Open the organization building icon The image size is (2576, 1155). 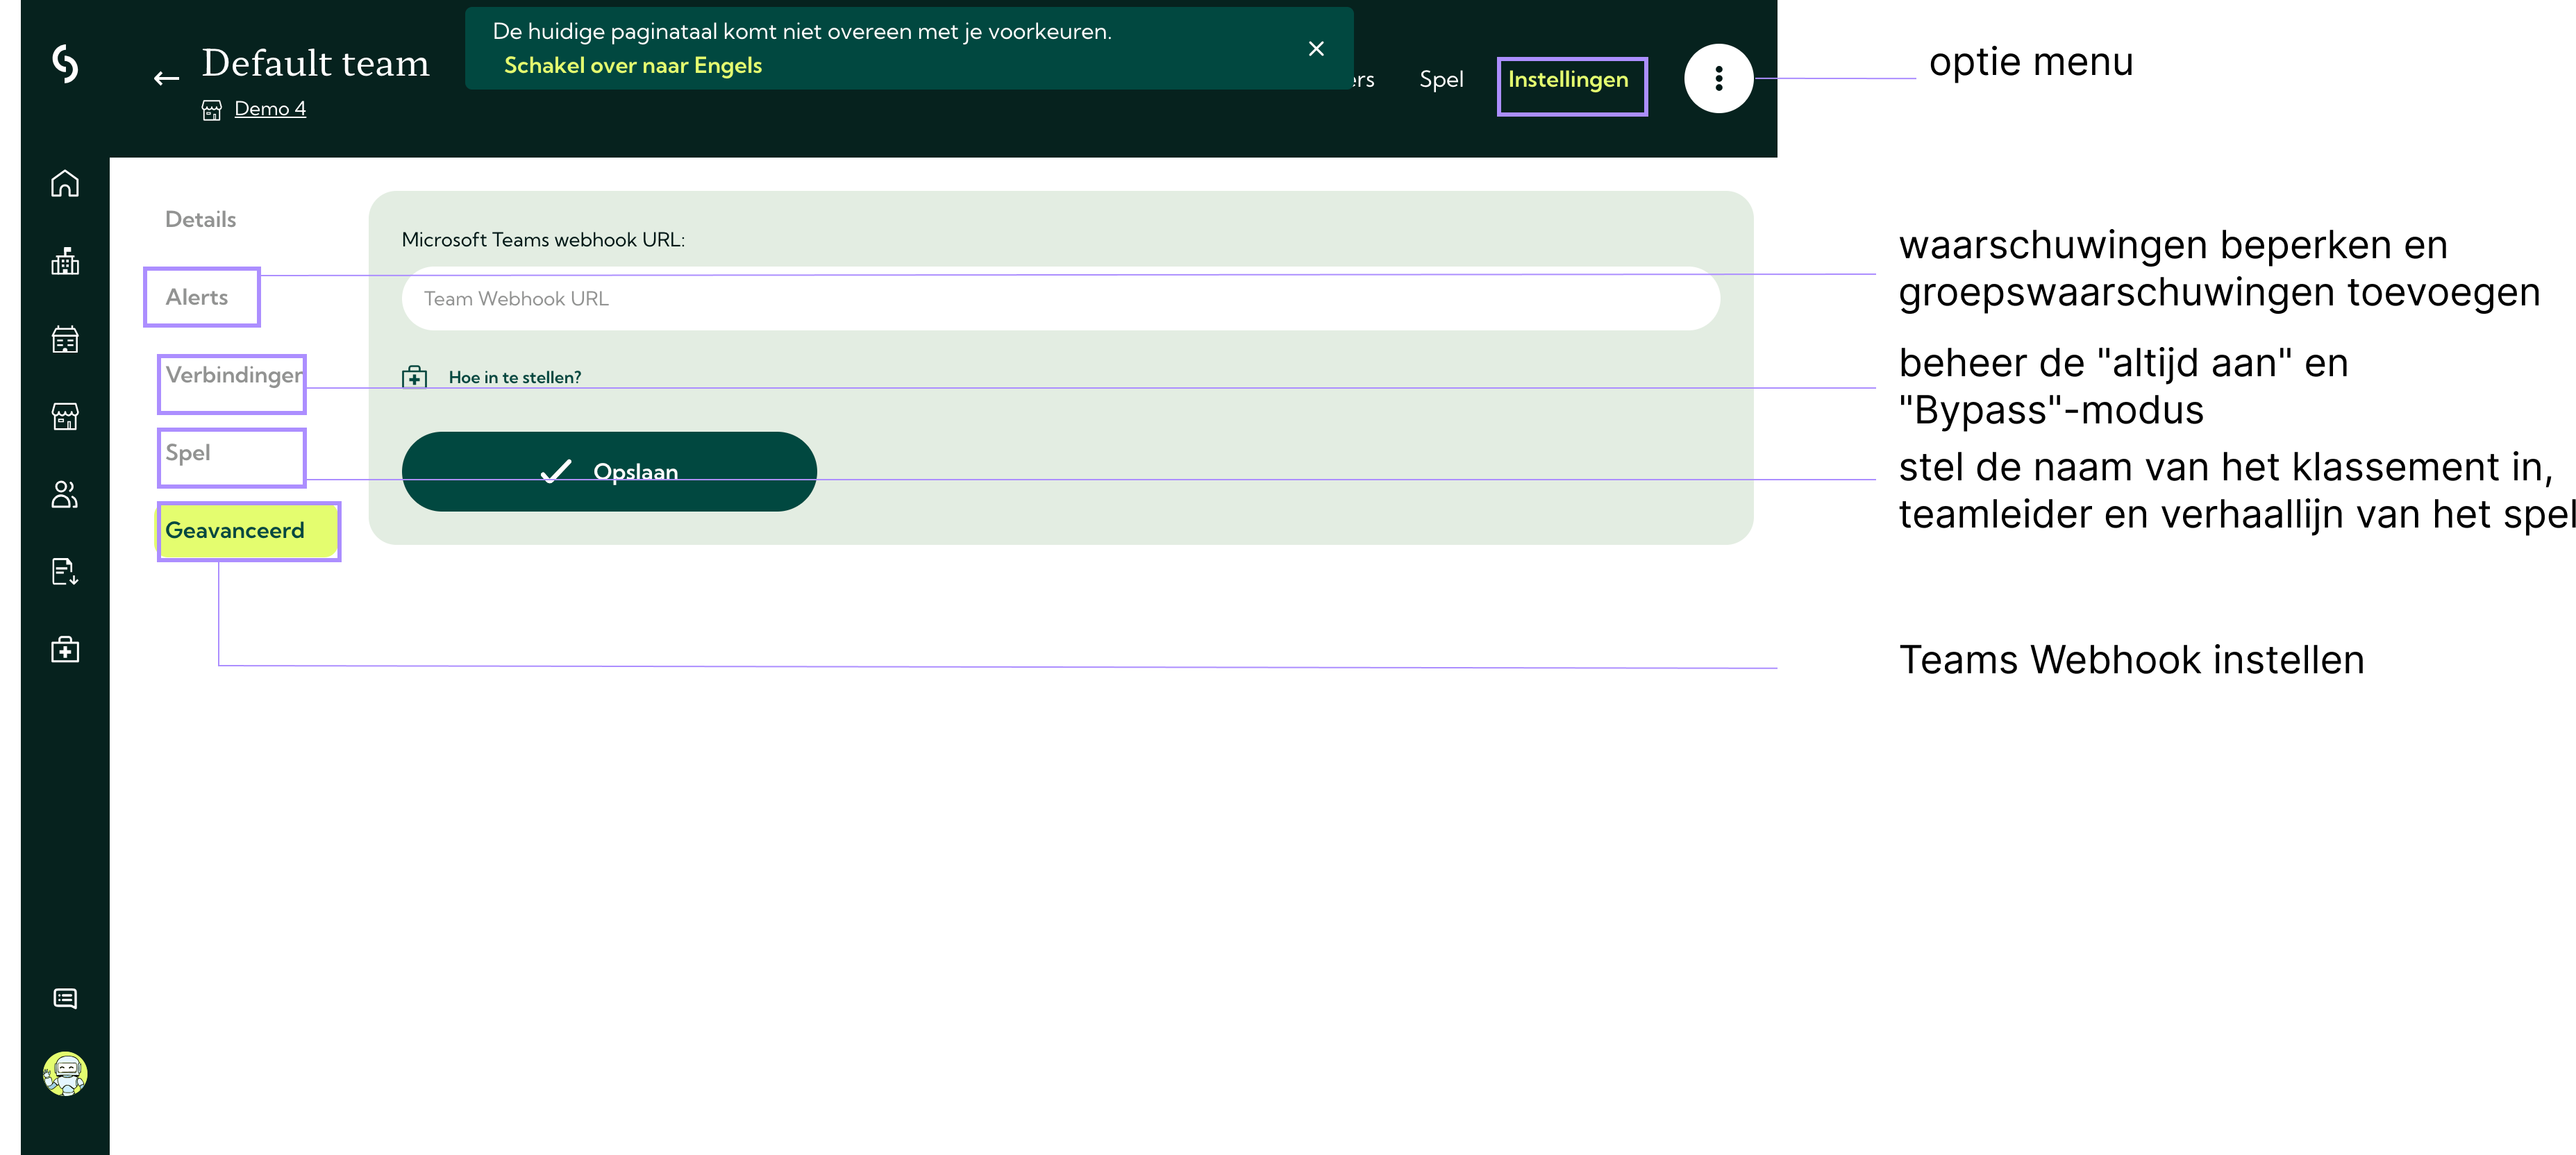point(65,262)
